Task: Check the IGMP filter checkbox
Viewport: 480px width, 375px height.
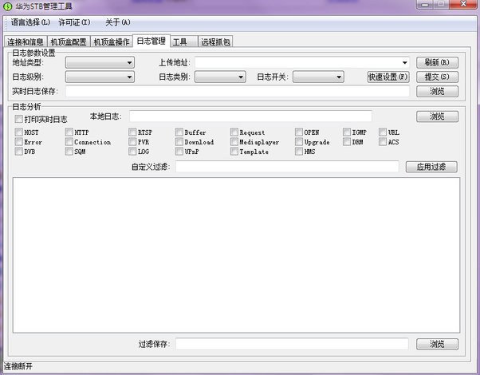Action: pyautogui.click(x=347, y=132)
